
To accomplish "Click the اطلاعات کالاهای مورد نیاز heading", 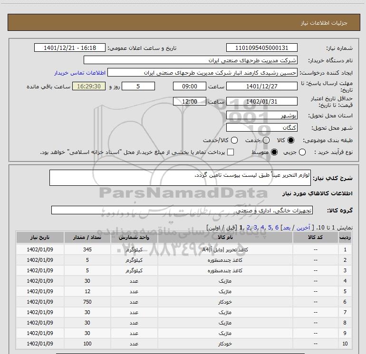I will 318,193.
